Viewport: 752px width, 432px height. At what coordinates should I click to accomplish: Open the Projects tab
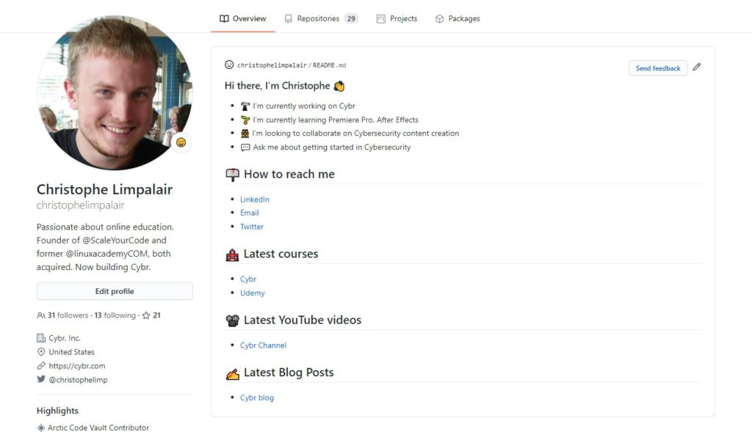397,18
